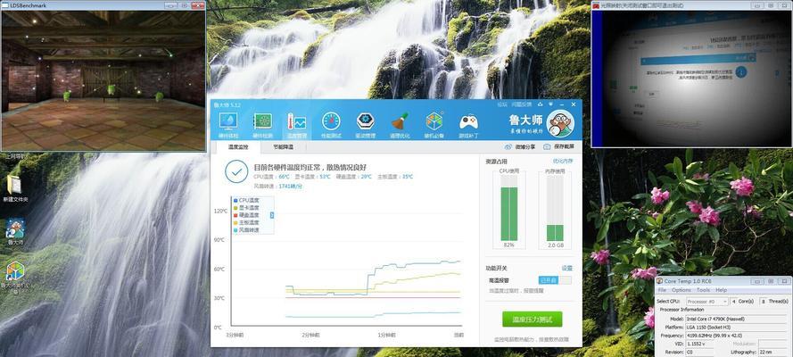Click the small arrow beside the chart legend
Image resolution: width=793 pixels, height=357 pixels.
272,215
